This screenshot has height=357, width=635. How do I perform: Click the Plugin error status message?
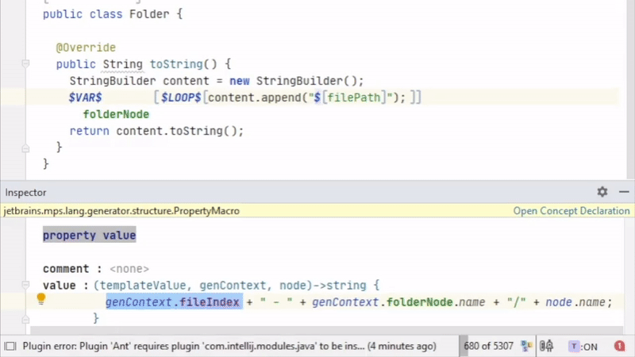pos(229,346)
